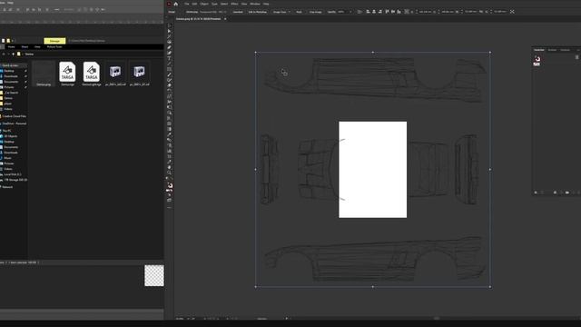Select the Line Segment tool
581x327 pixels.
click(170, 64)
